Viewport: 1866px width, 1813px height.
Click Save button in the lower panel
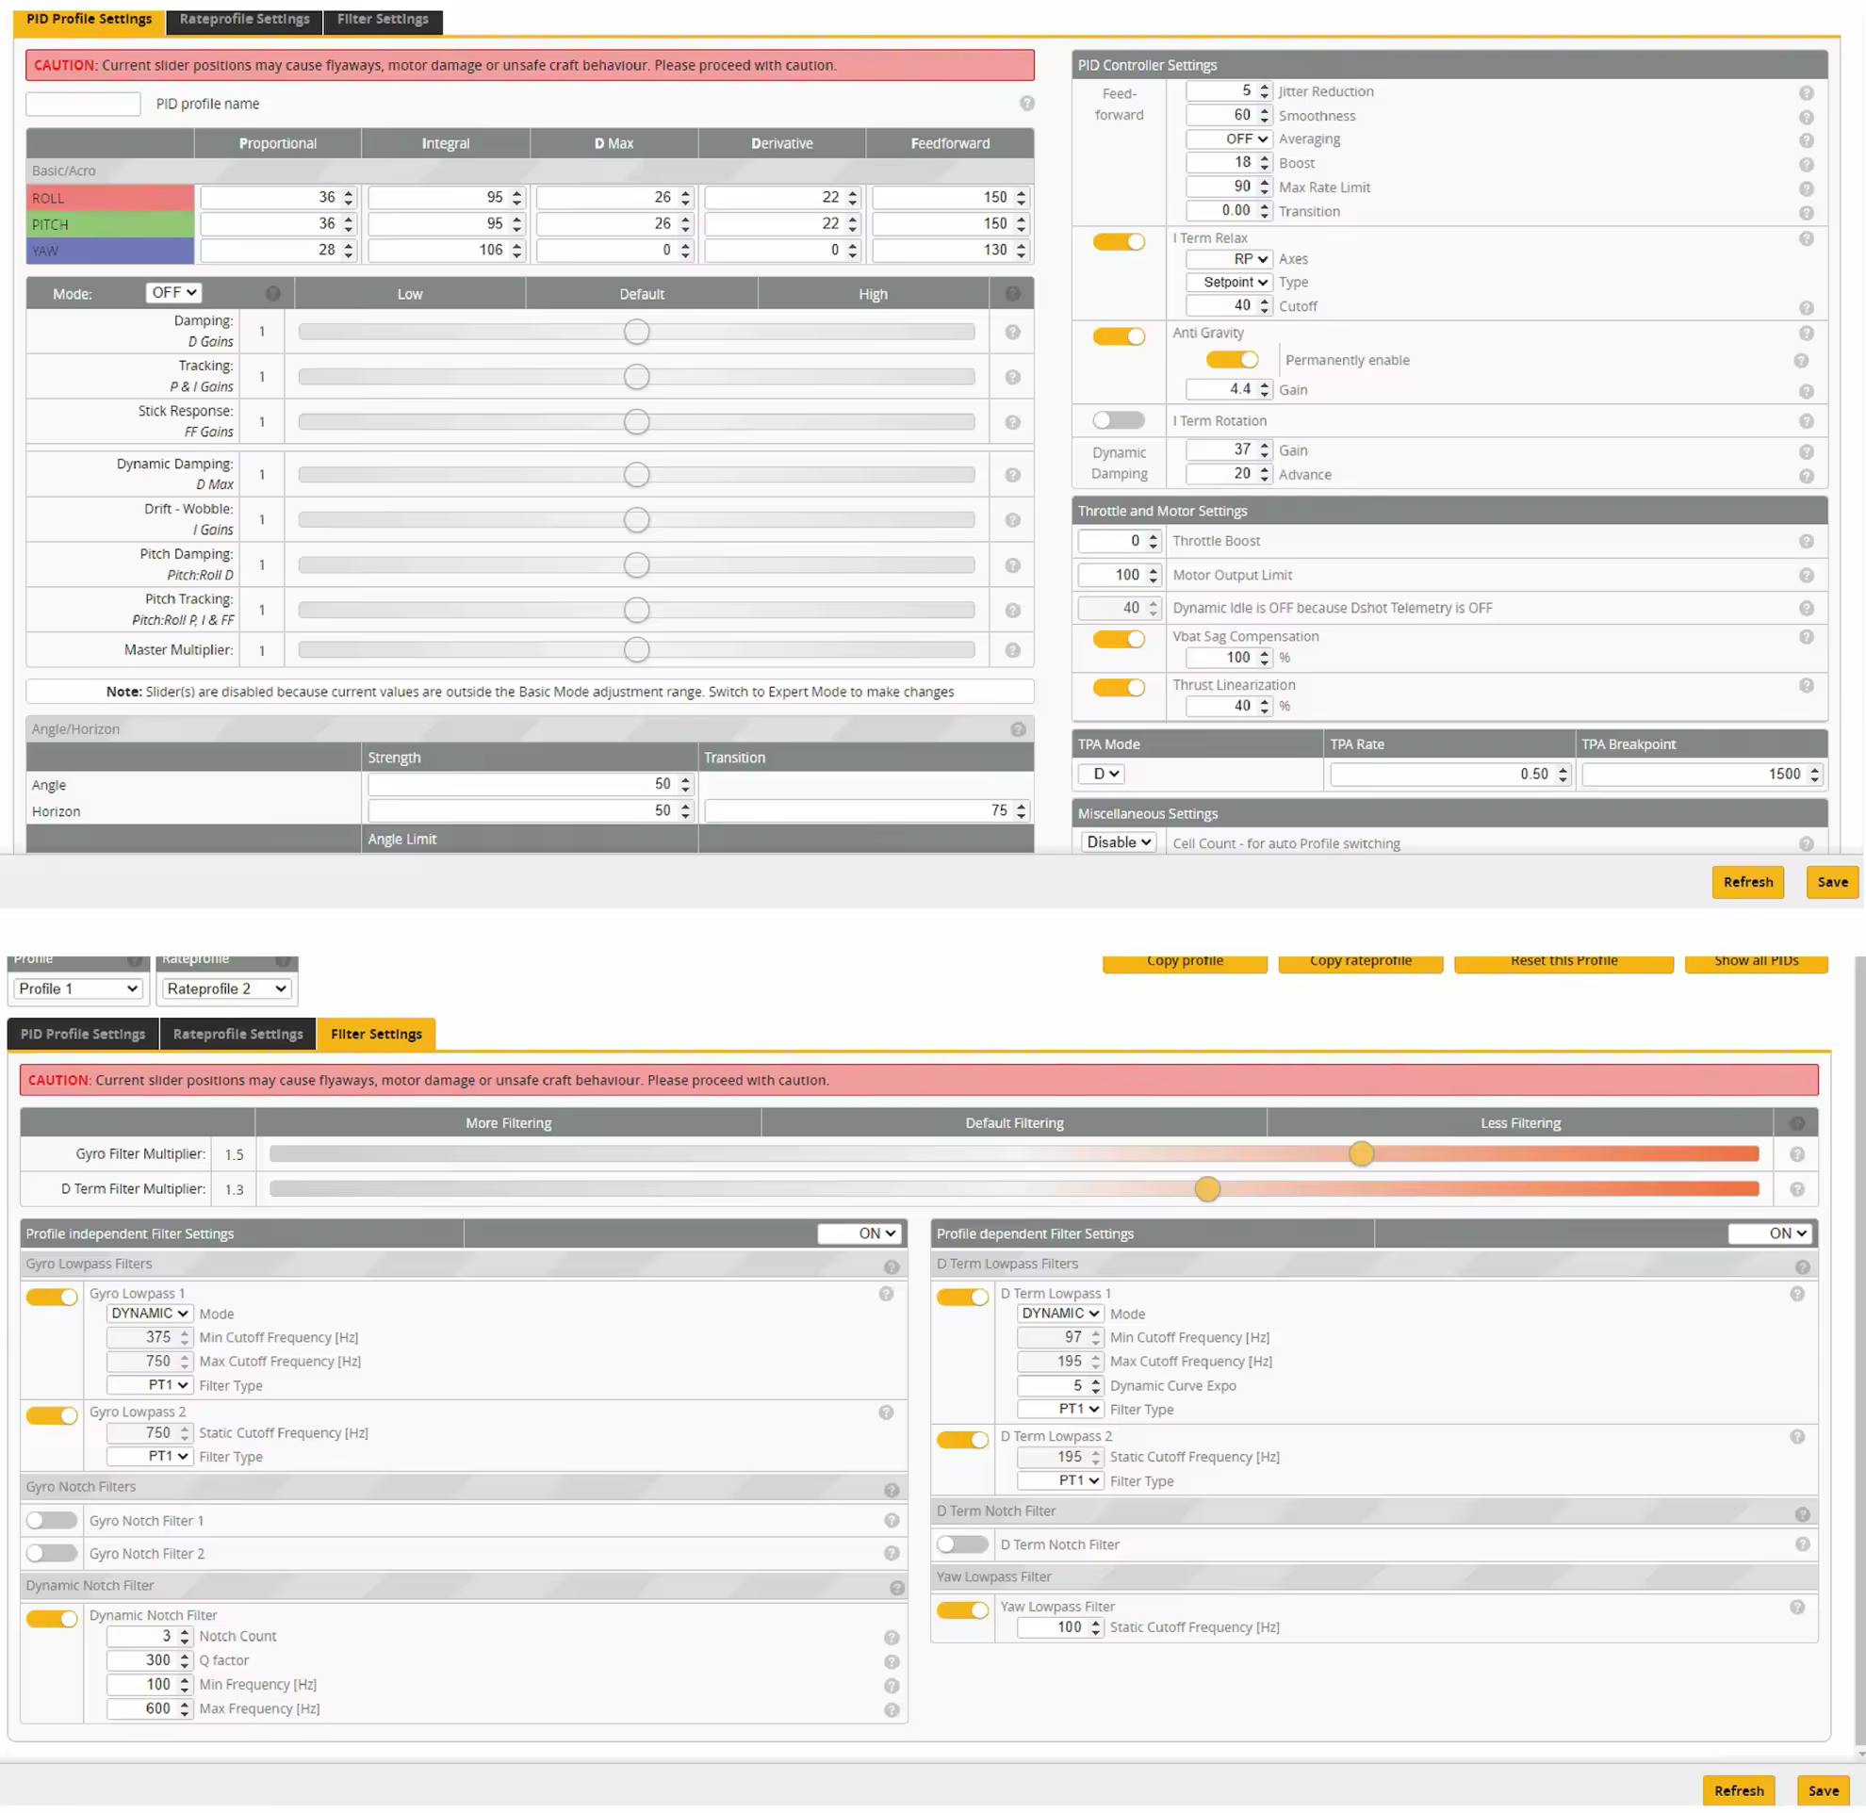click(1824, 1790)
